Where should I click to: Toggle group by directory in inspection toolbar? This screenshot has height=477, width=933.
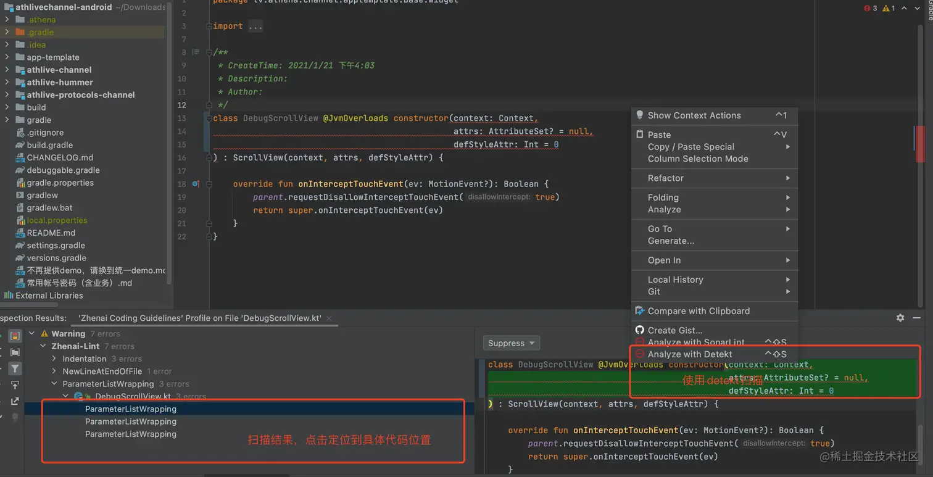15,352
